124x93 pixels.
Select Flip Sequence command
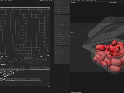coord(62,57)
